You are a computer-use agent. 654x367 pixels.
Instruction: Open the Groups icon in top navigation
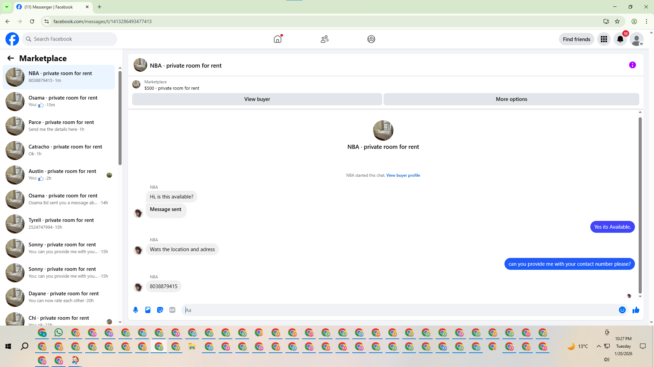point(371,39)
